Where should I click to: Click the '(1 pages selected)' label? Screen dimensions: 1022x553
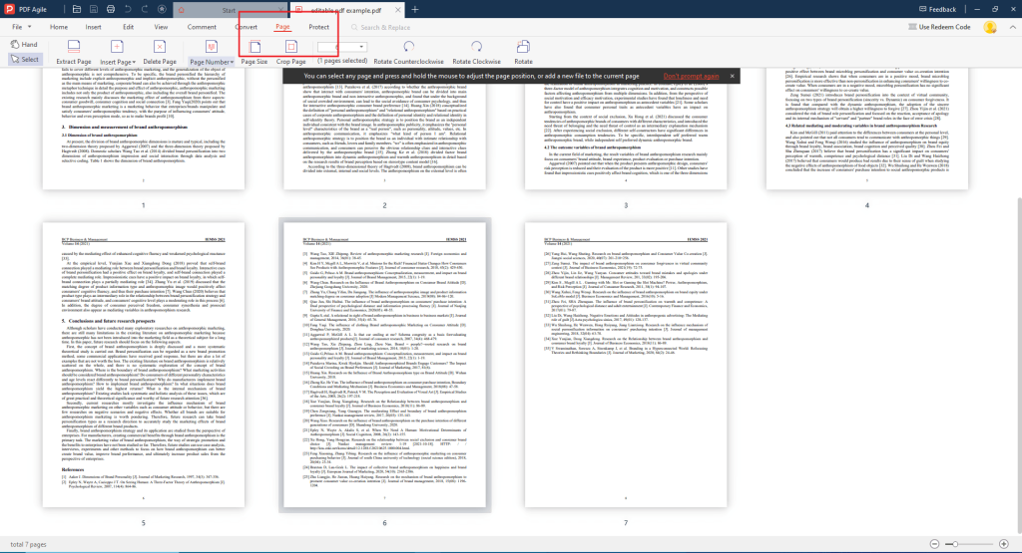click(x=342, y=61)
